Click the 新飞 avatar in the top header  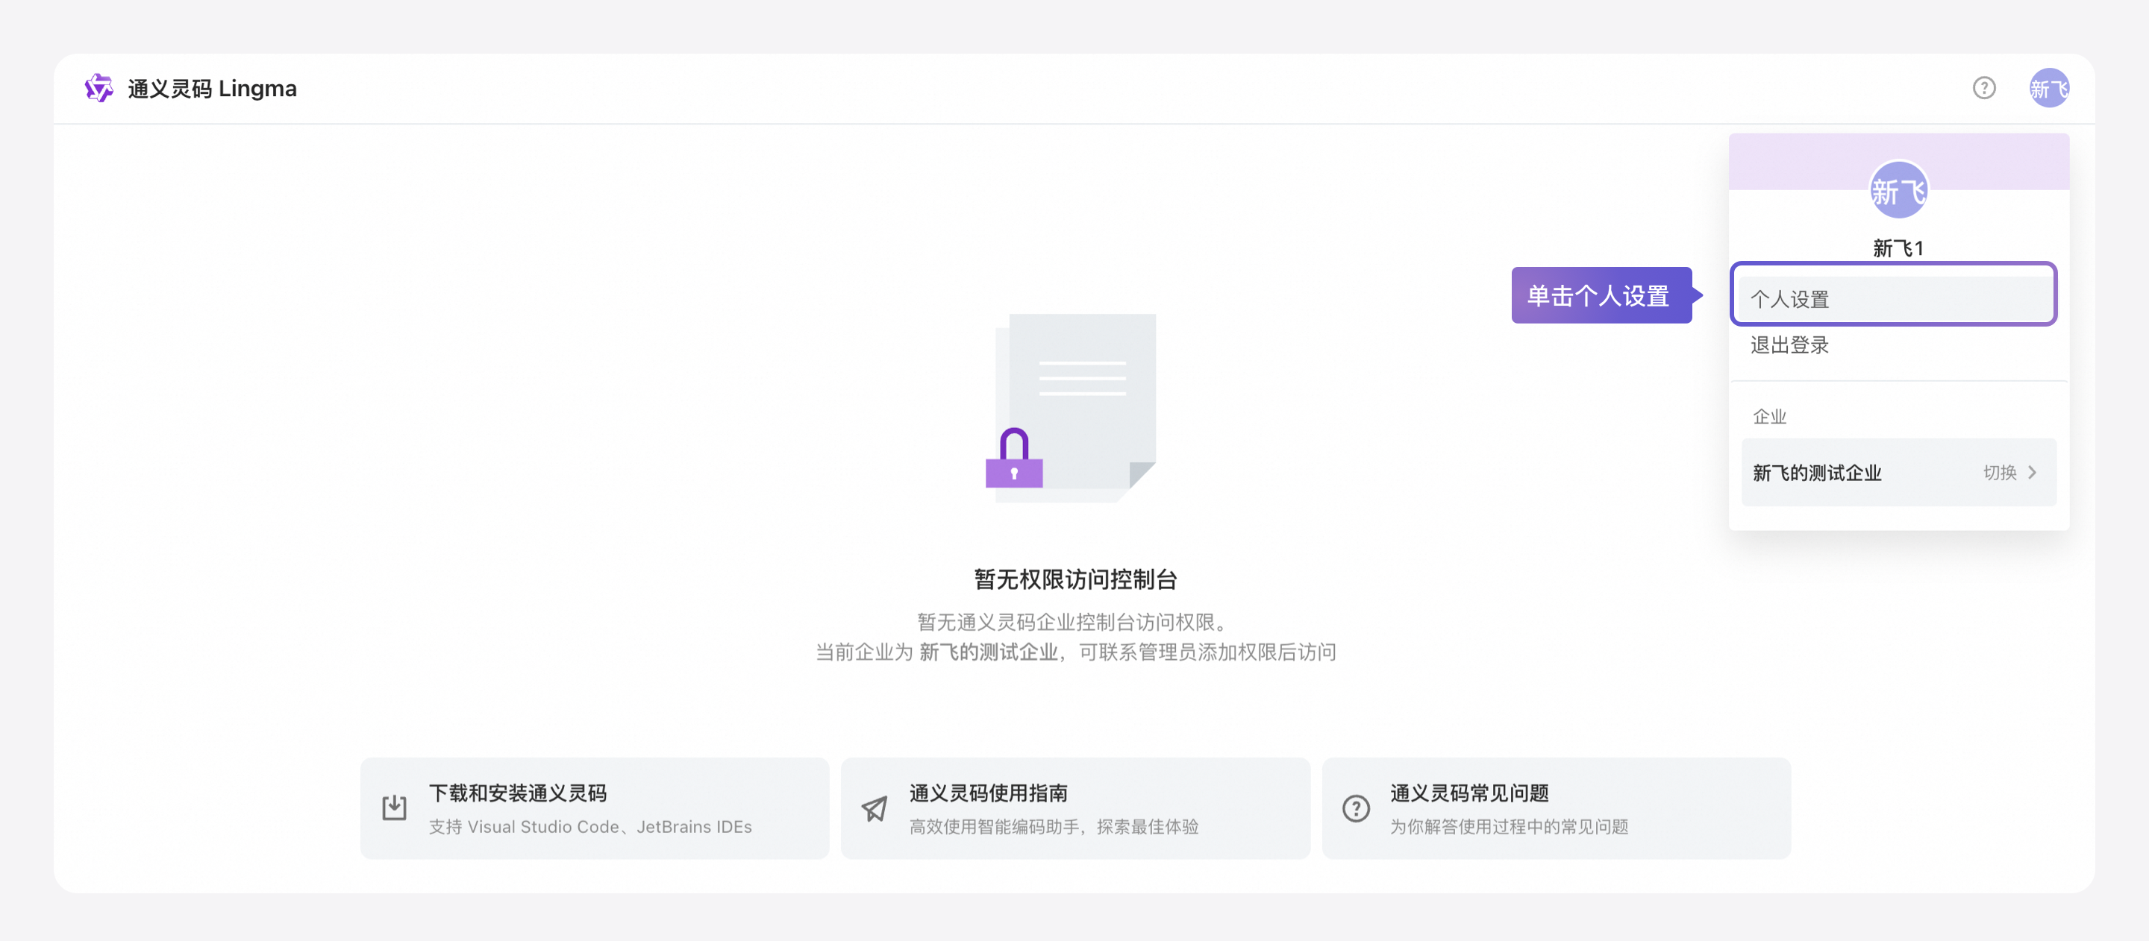coord(2049,87)
